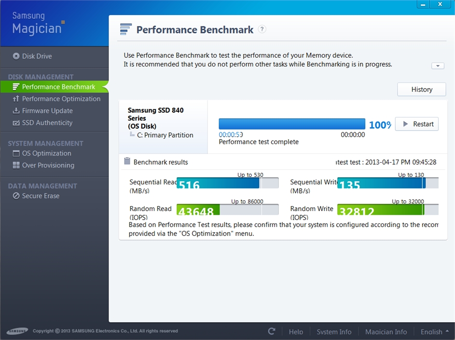Click the benchmark progress bar

coord(292,124)
